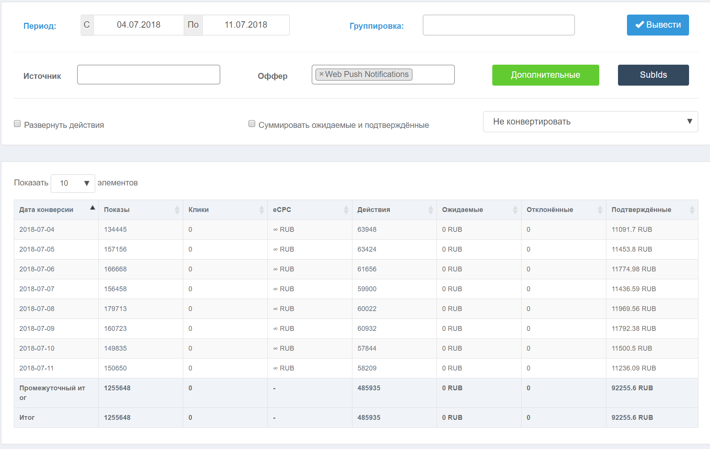The width and height of the screenshot is (710, 449).
Task: Remove the Web Push Notifications offer tag
Action: coord(321,74)
